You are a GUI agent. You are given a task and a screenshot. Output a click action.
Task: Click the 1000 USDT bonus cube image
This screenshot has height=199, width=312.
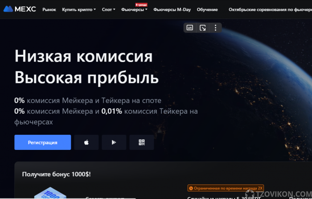point(50,193)
